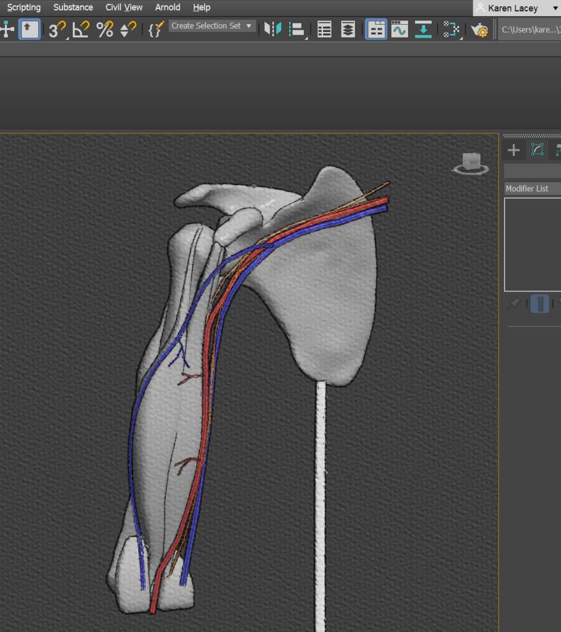This screenshot has height=632, width=561.
Task: Click the Align tool icon
Action: coord(298,29)
